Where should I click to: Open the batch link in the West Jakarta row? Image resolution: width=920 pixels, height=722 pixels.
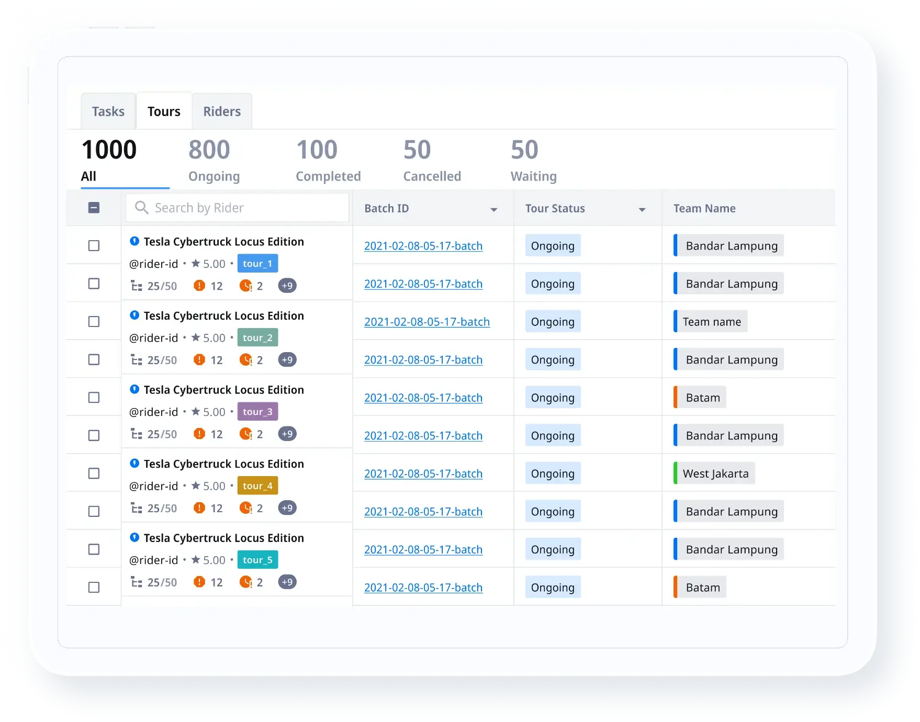point(423,473)
